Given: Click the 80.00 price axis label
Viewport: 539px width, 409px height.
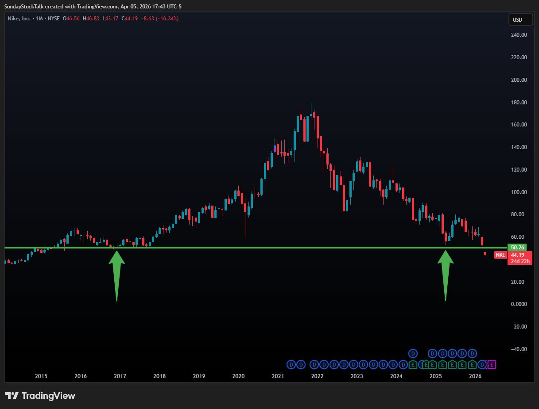Looking at the screenshot, I should 518,214.
